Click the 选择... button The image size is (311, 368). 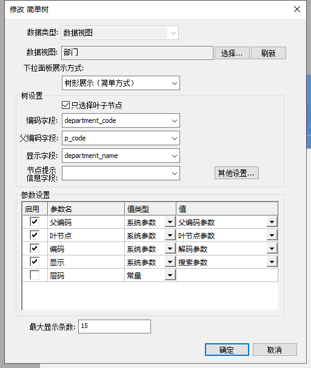232,53
